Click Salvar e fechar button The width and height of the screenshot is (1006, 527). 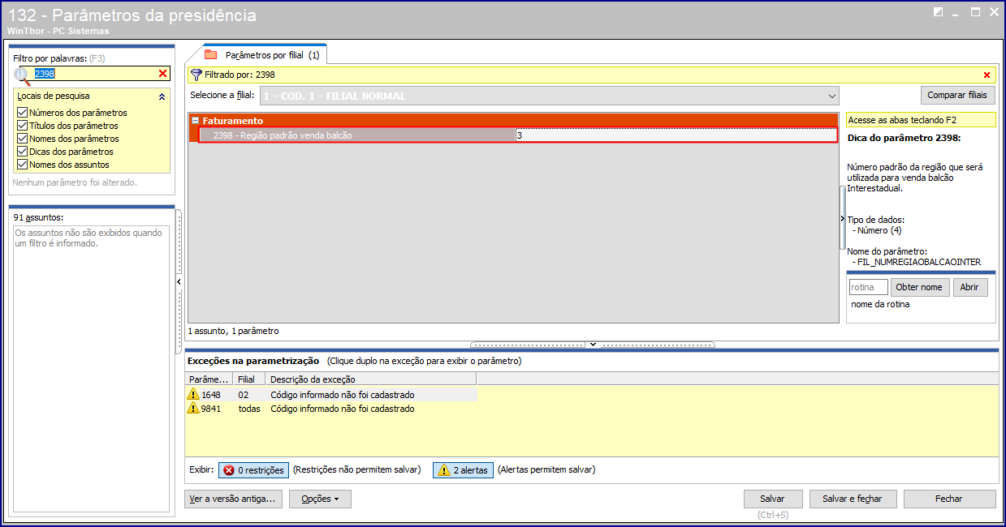pos(852,499)
